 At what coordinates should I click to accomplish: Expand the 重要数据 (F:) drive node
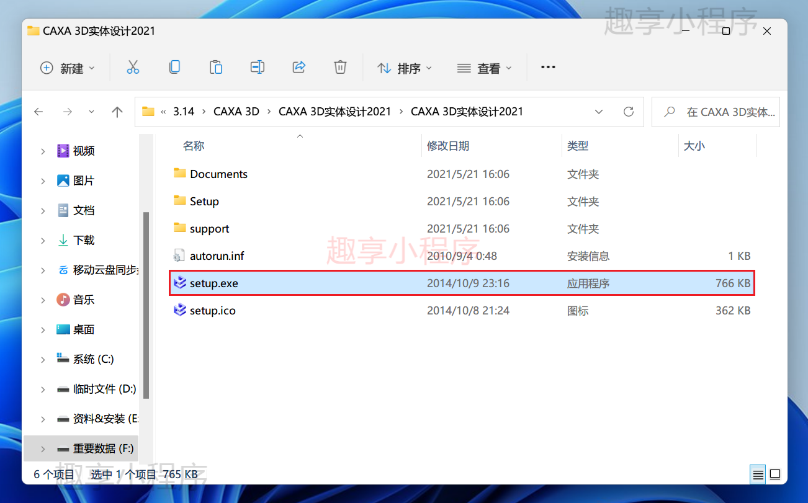pyautogui.click(x=43, y=448)
